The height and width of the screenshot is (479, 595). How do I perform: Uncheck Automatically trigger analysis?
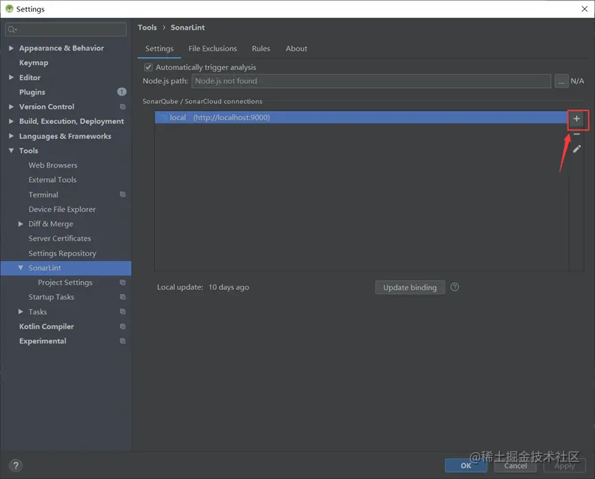click(147, 67)
